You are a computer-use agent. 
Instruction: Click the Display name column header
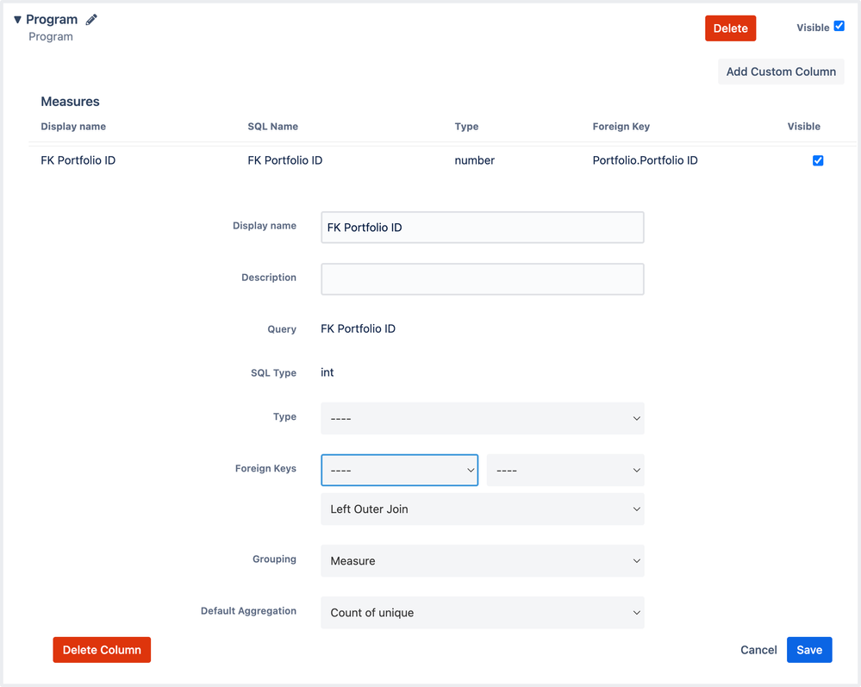click(73, 127)
